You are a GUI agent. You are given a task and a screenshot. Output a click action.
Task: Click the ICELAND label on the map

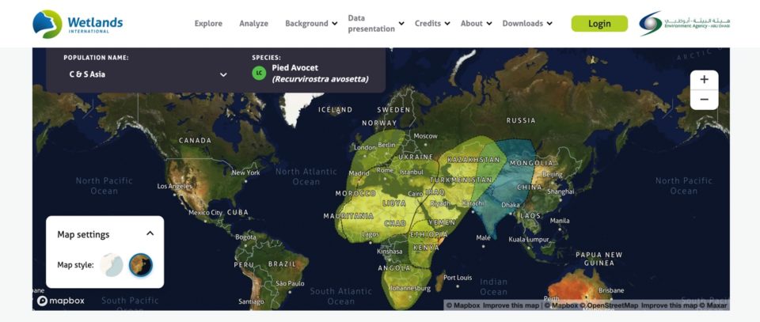(x=336, y=110)
